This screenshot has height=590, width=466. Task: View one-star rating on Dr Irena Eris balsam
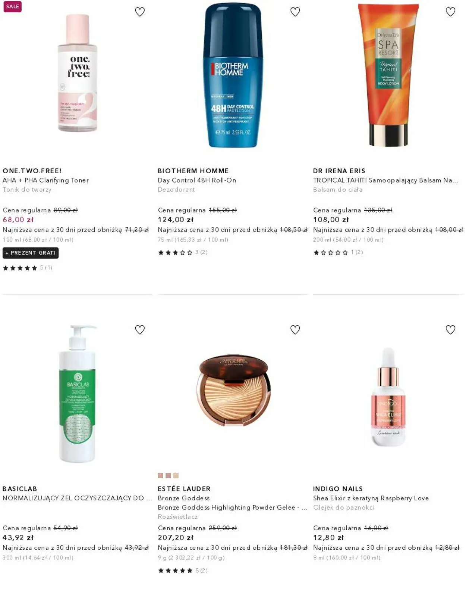(338, 252)
